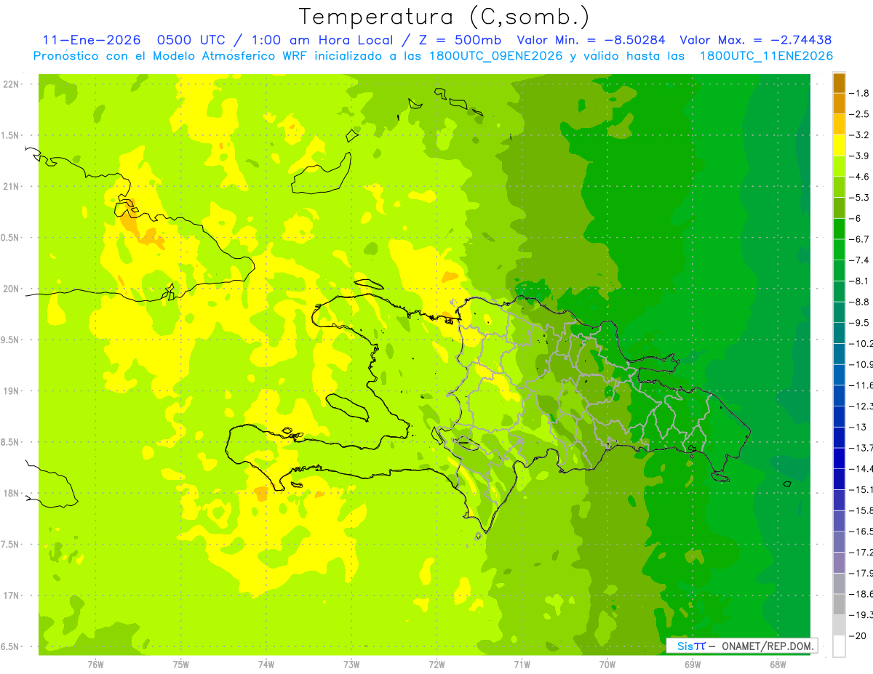Click the lilac swatch between -17.2 and -17.9

click(839, 563)
